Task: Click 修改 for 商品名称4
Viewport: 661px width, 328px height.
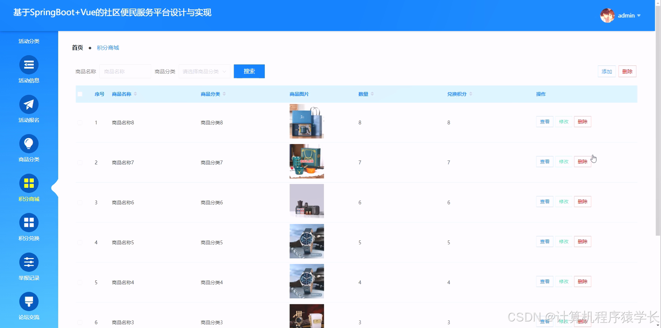Action: (x=564, y=281)
